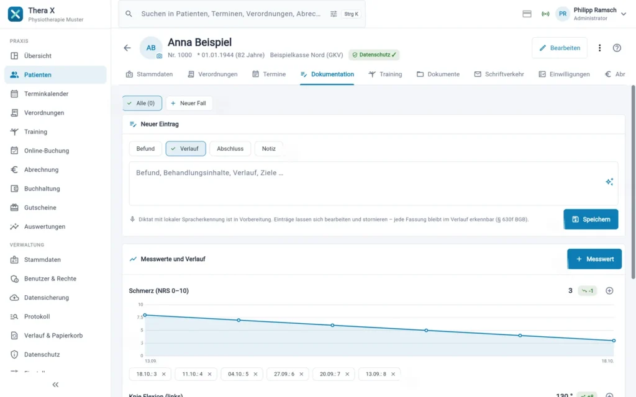Screen dimensions: 636x397
Task: Click the camera icon on patient avatar
Action: [x=160, y=56]
